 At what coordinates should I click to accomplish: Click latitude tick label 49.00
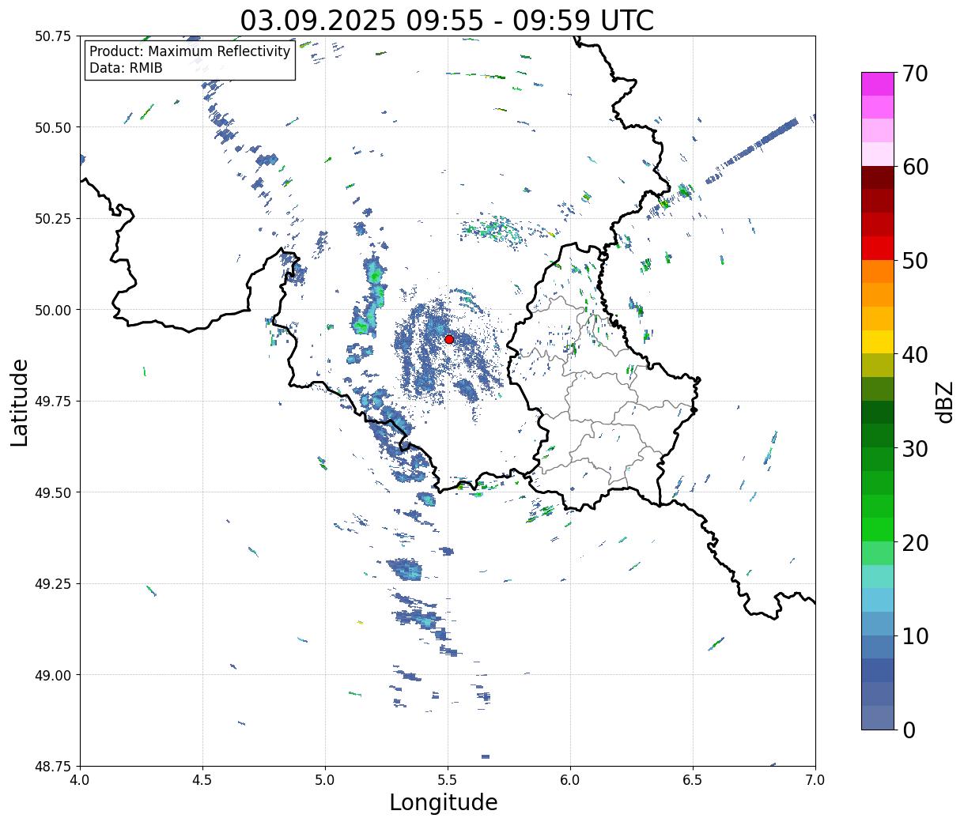52,675
